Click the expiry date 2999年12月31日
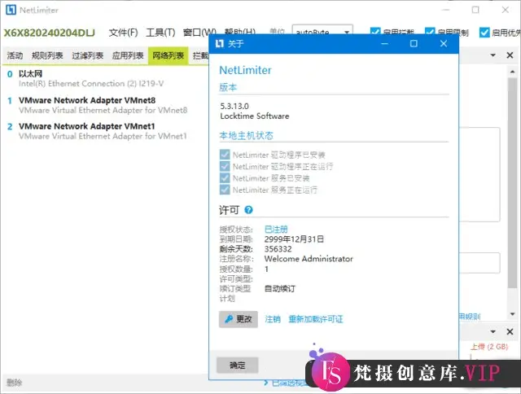This screenshot has height=394, width=521. pos(294,239)
